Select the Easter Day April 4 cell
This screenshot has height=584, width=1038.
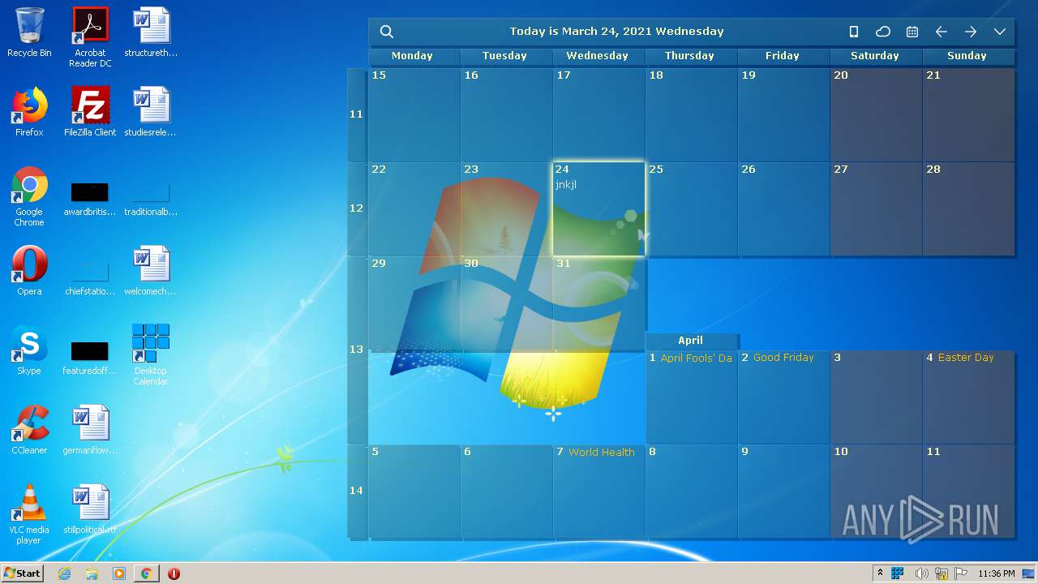pyautogui.click(x=968, y=397)
